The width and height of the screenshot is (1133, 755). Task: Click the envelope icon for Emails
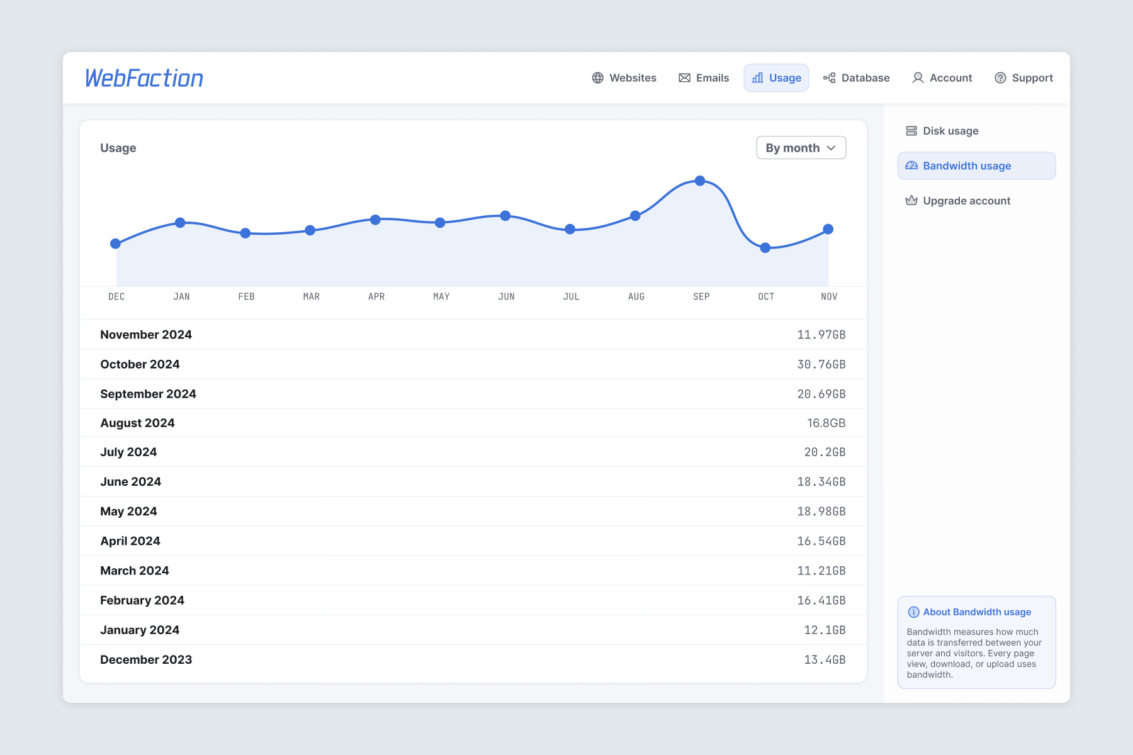pyautogui.click(x=684, y=78)
